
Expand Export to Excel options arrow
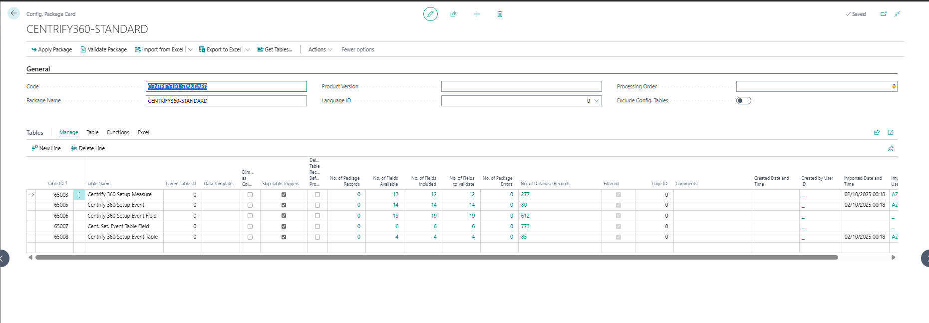tap(248, 49)
